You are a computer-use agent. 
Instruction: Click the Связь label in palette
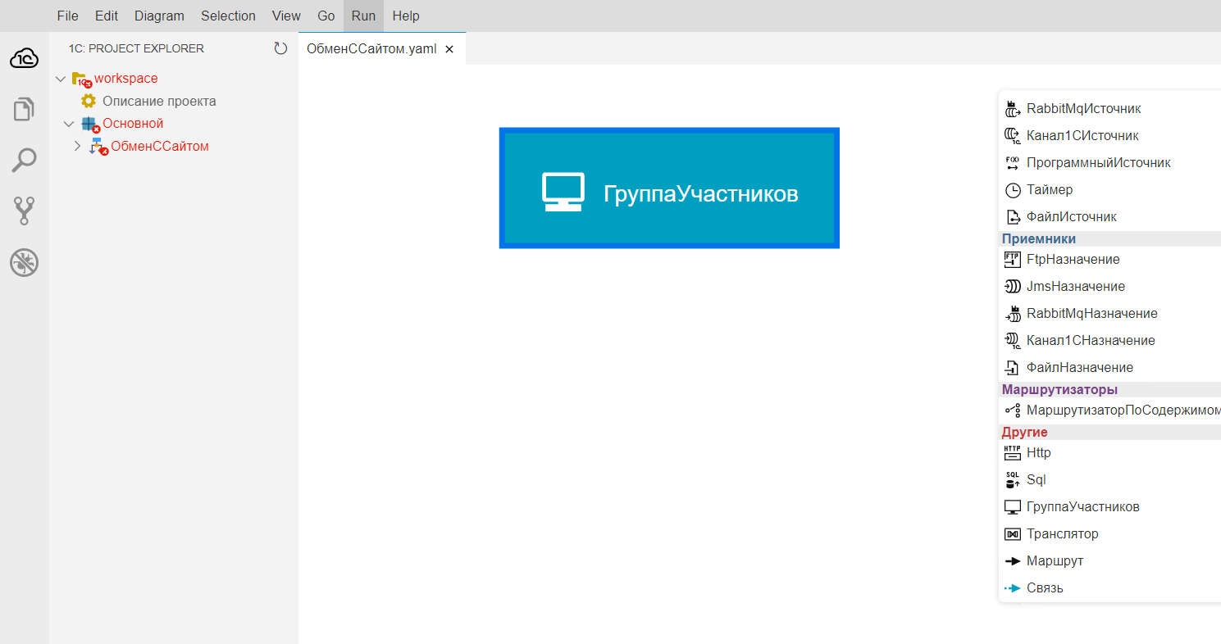pyautogui.click(x=1045, y=587)
